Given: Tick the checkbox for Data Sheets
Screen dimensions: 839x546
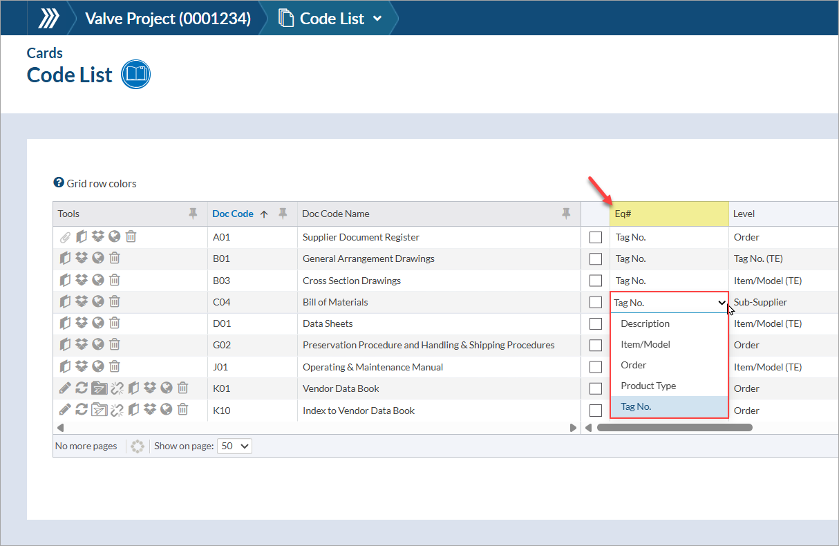Looking at the screenshot, I should (596, 323).
